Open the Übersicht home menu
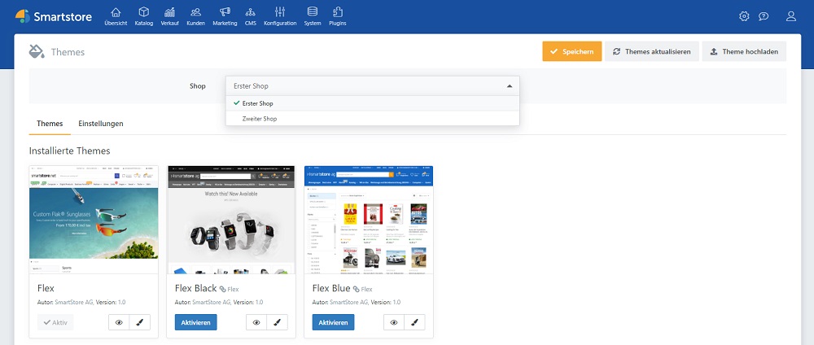The width and height of the screenshot is (814, 345). coord(116,16)
